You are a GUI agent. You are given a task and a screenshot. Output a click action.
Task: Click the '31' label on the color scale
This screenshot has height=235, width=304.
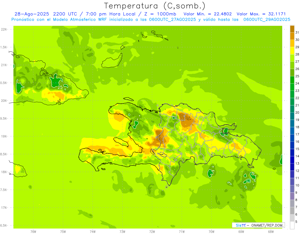[297, 32]
